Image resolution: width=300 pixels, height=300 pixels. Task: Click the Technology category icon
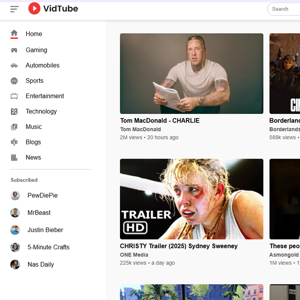click(14, 111)
